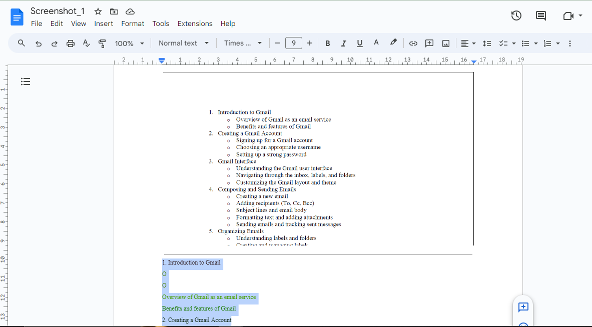Image resolution: width=592 pixels, height=327 pixels.
Task: Show the document outline panel
Action: 26,81
